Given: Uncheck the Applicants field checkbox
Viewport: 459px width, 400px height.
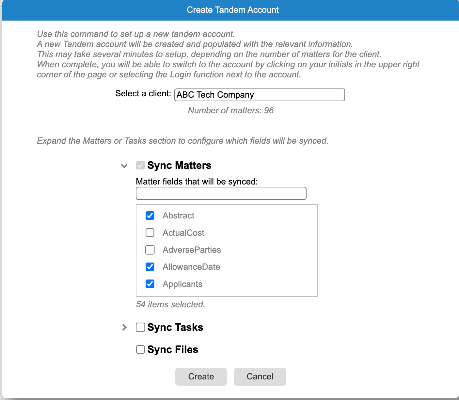Looking at the screenshot, I should pyautogui.click(x=150, y=284).
